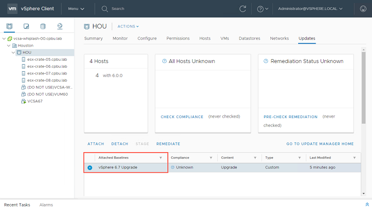372x209 pixels.
Task: Filter the Type column
Action: coord(299,158)
